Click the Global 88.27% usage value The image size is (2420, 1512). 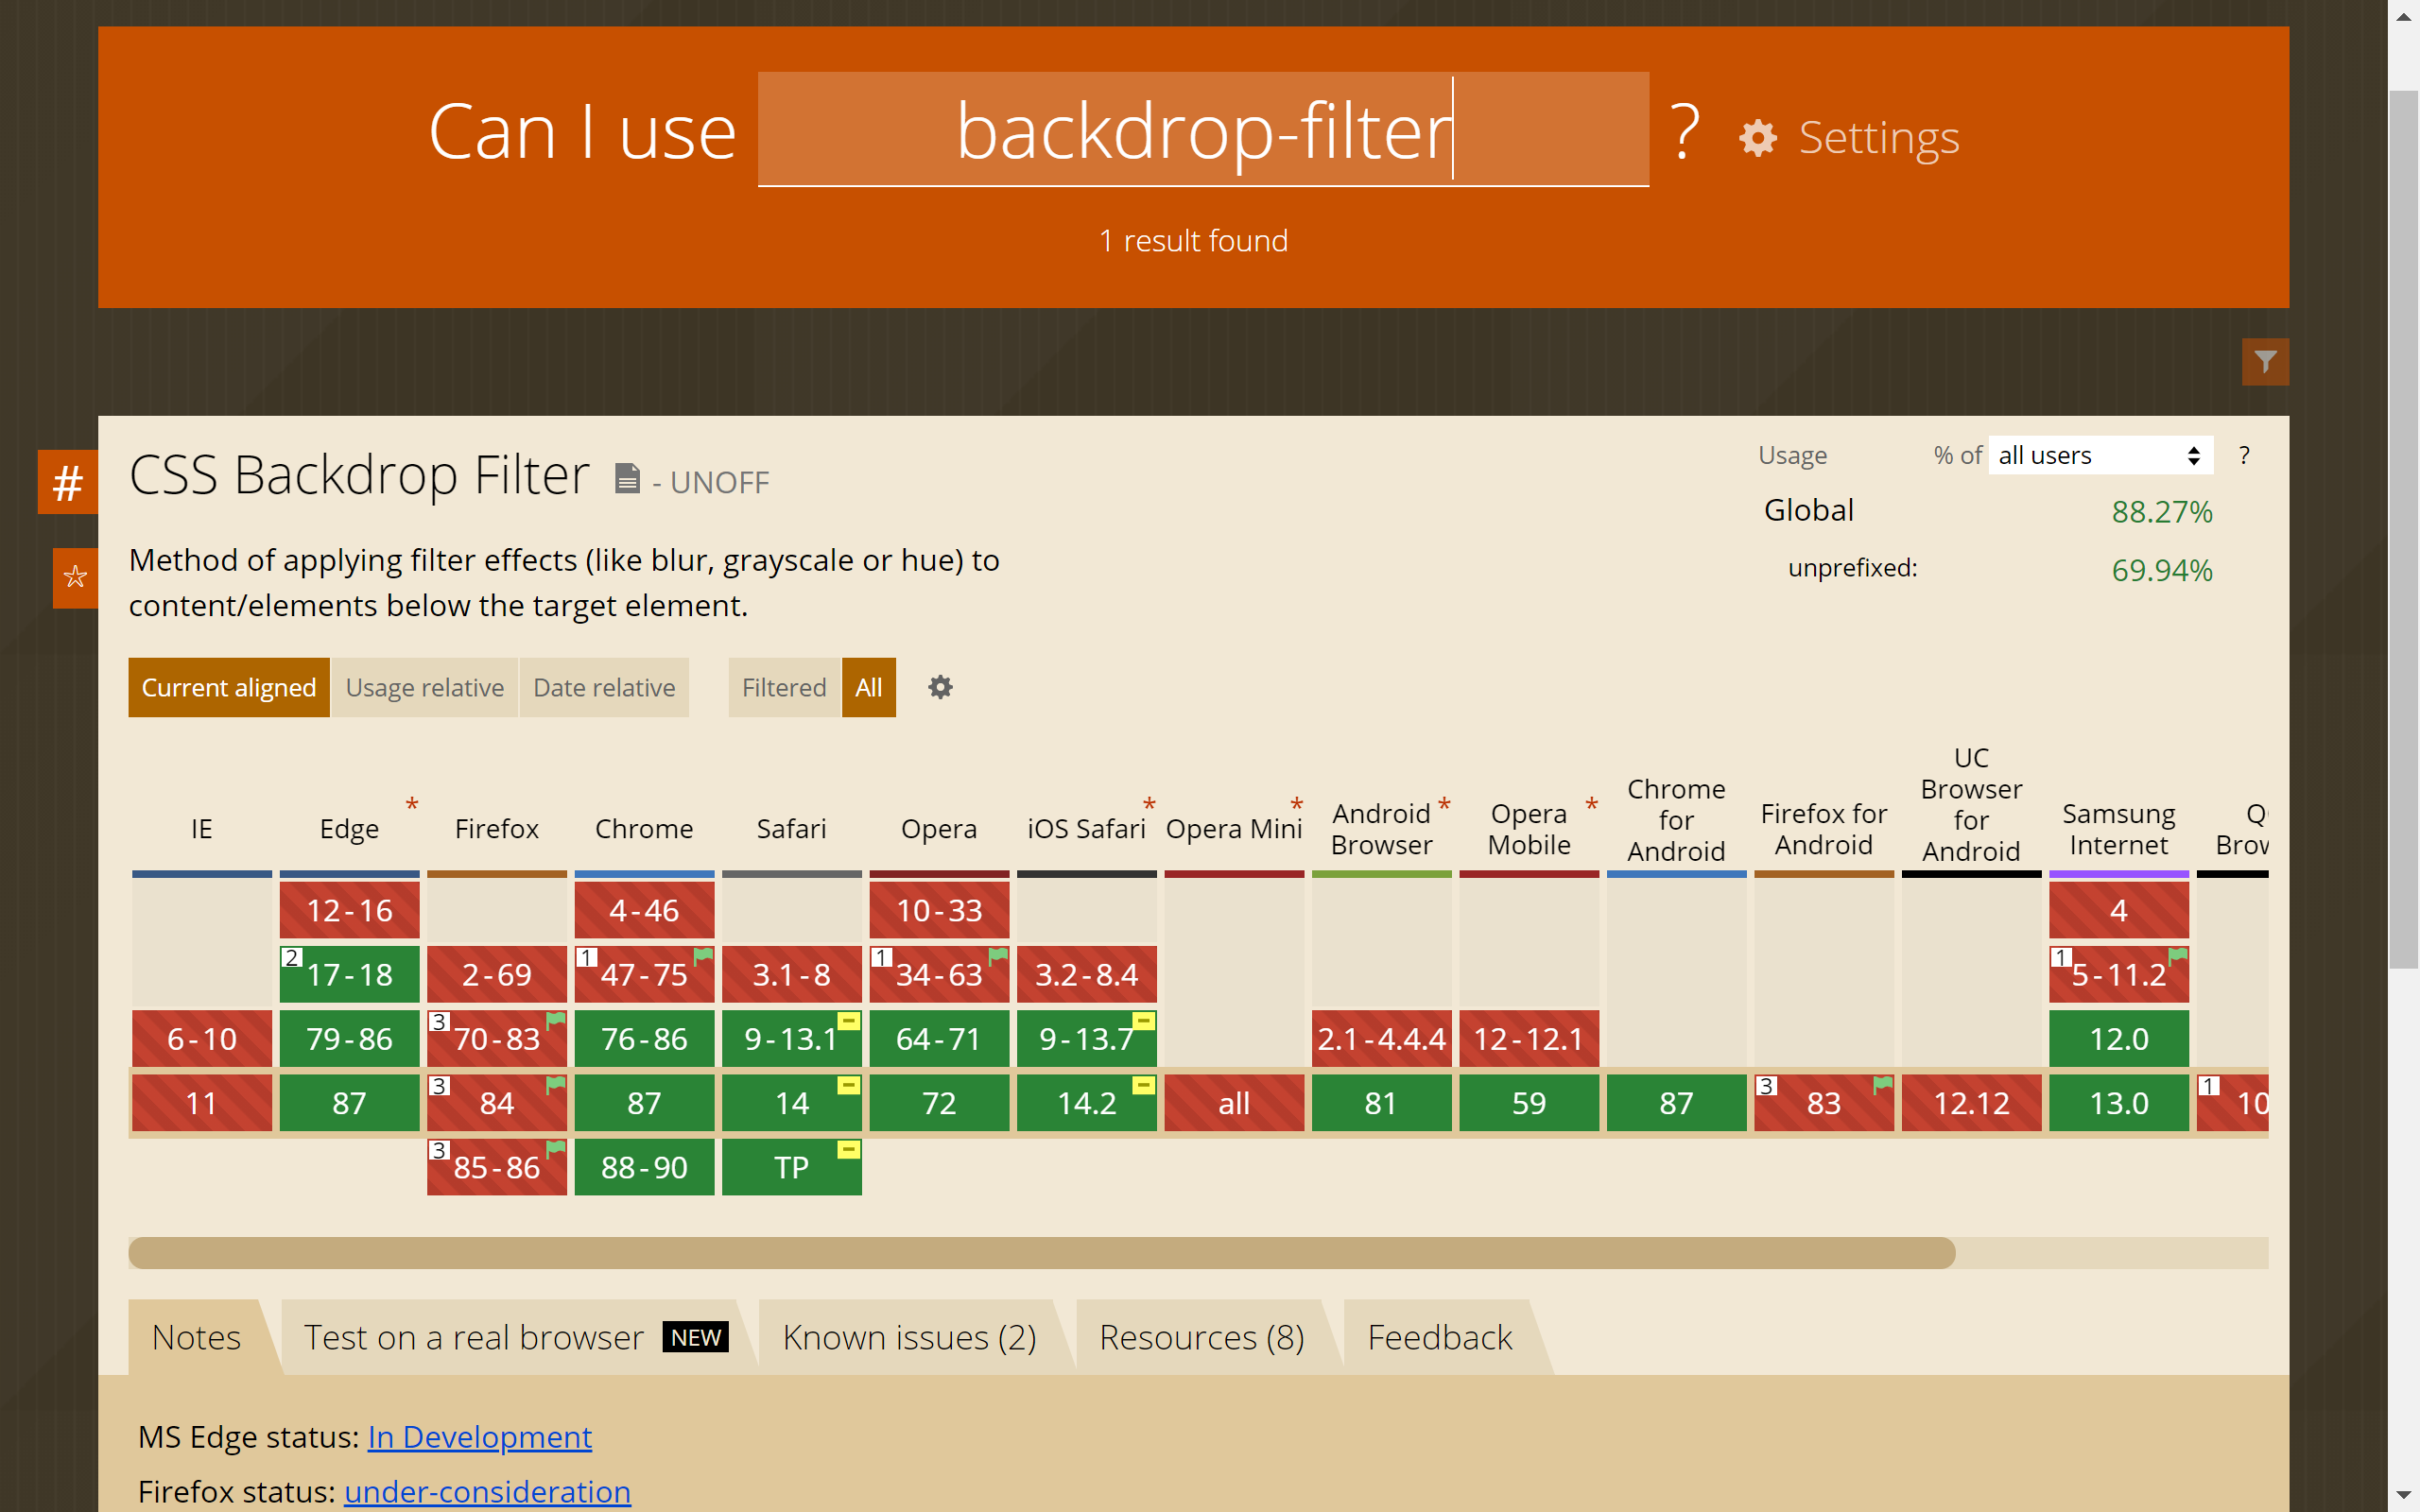coord(2161,512)
